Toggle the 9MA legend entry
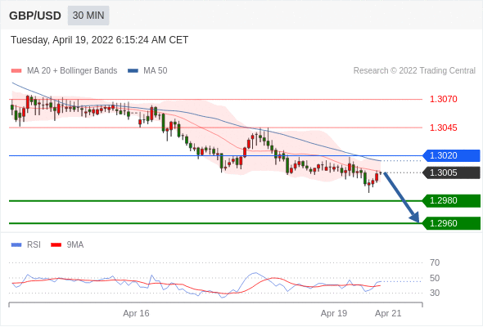Image resolution: width=483 pixels, height=327 pixels. [x=67, y=245]
